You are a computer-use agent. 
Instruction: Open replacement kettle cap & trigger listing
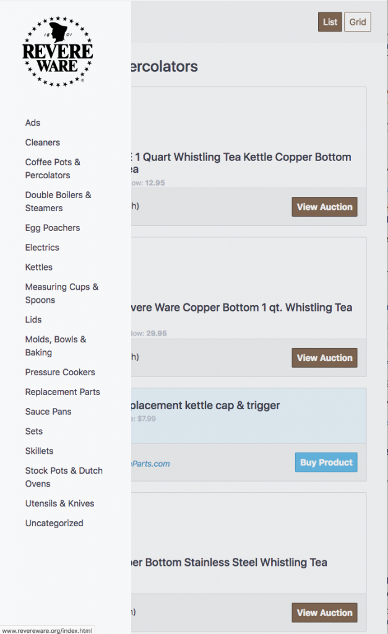coord(205,405)
